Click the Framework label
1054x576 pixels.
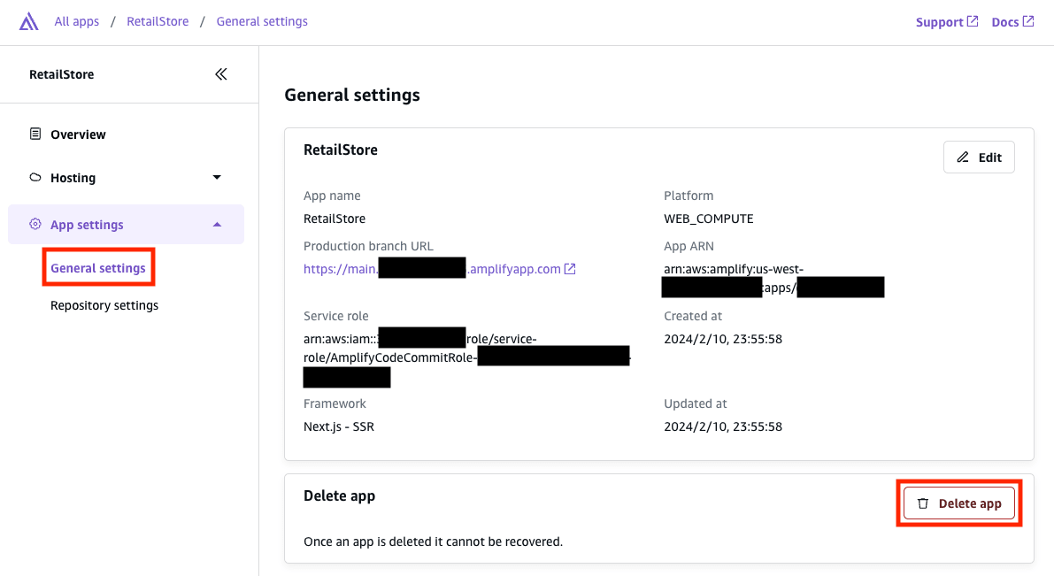coord(335,404)
